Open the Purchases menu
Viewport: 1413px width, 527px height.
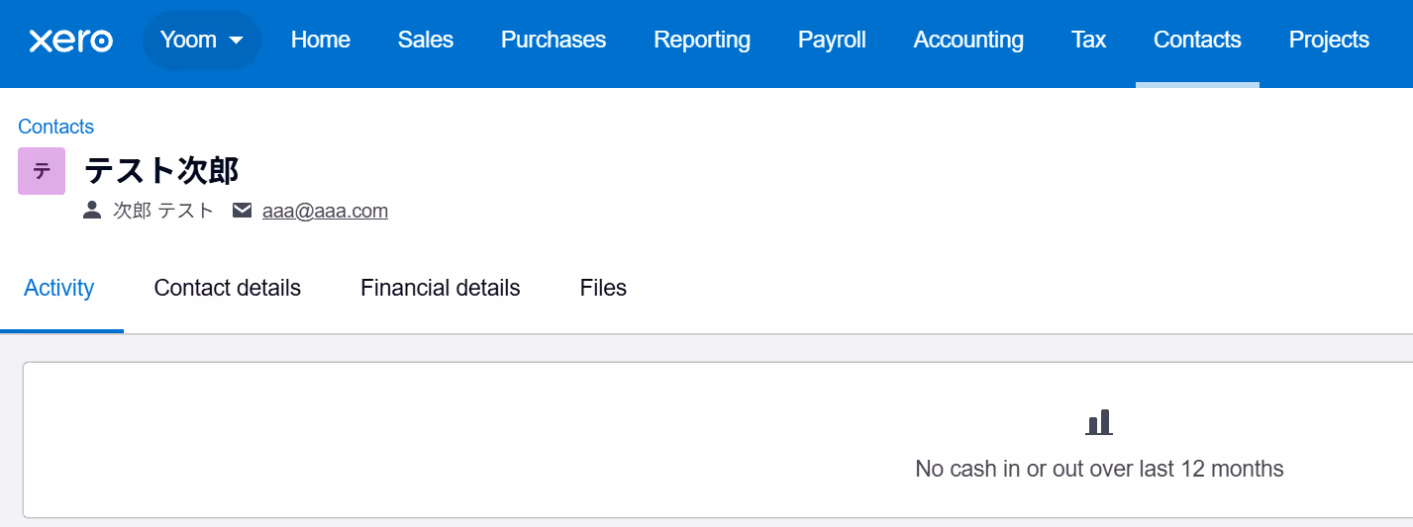point(554,41)
